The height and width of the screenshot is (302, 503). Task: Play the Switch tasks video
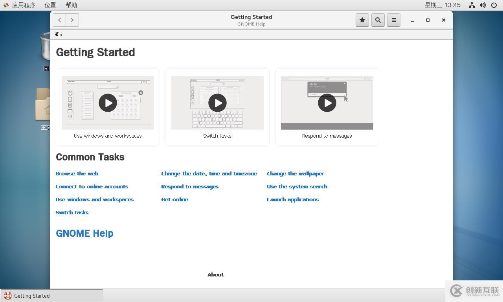pos(217,103)
